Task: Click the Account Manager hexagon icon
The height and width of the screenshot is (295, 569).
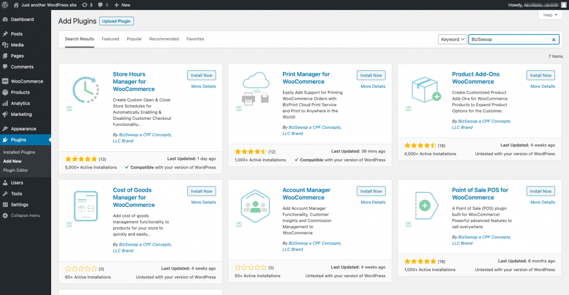Action: [256, 205]
